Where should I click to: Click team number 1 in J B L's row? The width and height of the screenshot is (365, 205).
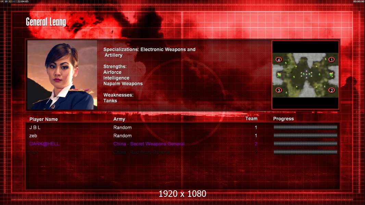(x=256, y=127)
